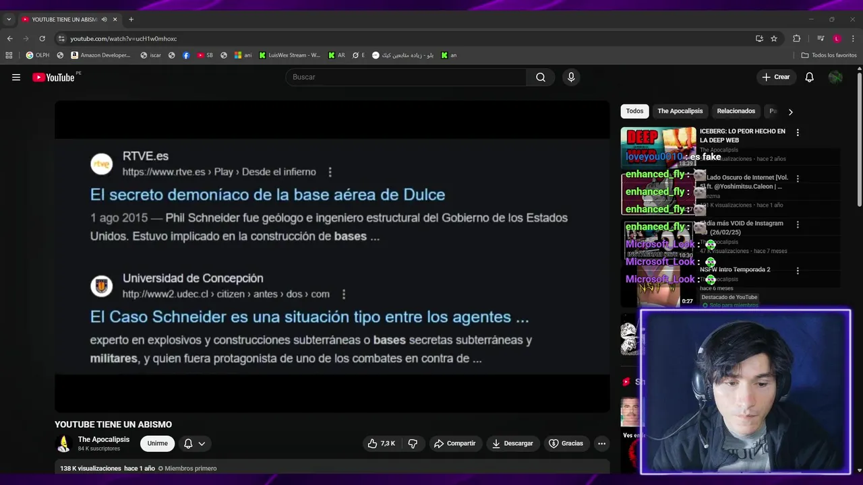Open a new browser tab
This screenshot has width=863, height=485.
click(131, 20)
